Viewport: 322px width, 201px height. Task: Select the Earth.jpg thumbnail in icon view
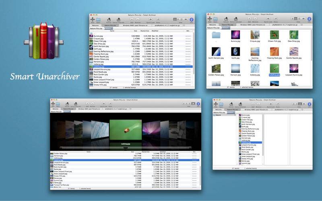coord(235,51)
